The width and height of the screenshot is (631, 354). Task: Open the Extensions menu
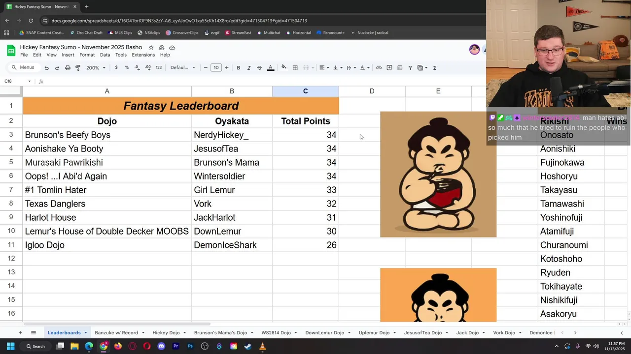(143, 55)
